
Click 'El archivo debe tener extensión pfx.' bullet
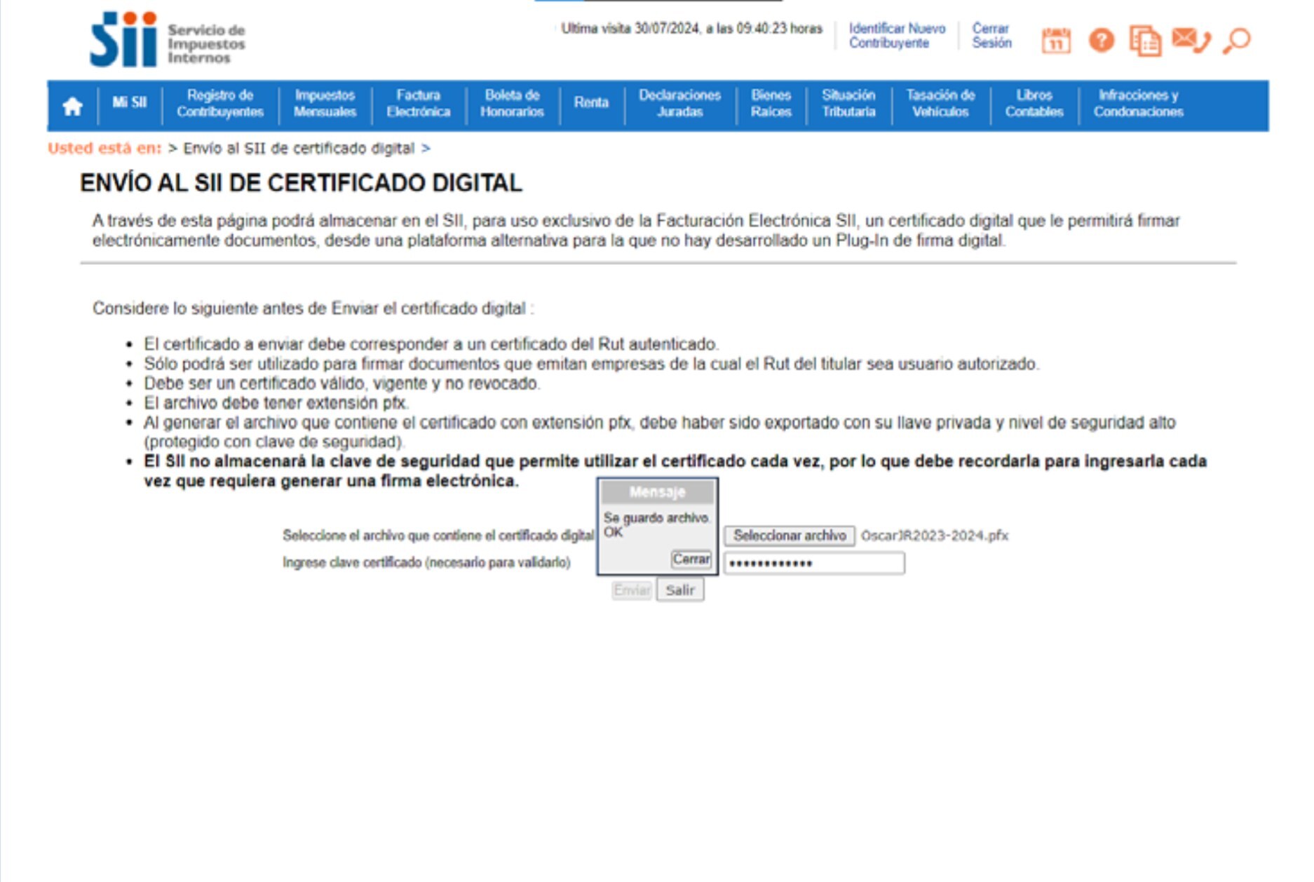[x=276, y=403]
